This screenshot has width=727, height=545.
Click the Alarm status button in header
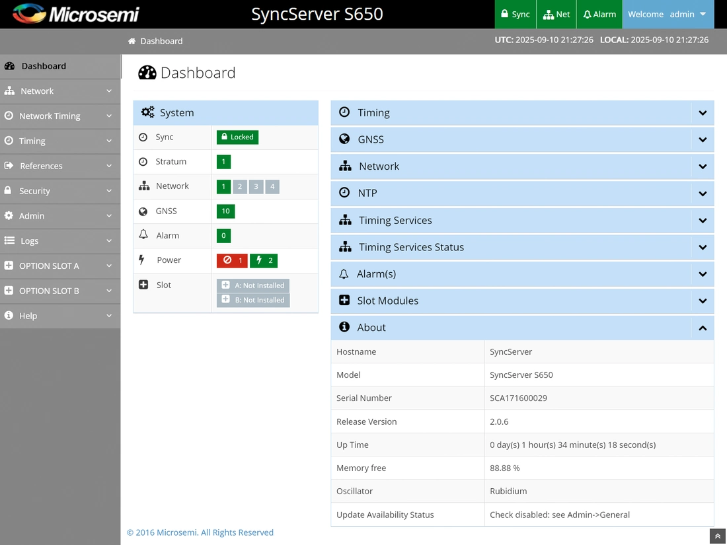599,15
